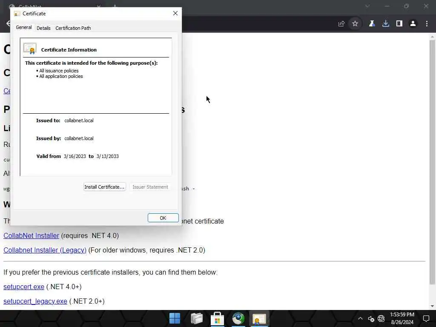Click the expiry date 3/13/2033
Viewport: 436px width, 327px height.
tap(108, 156)
